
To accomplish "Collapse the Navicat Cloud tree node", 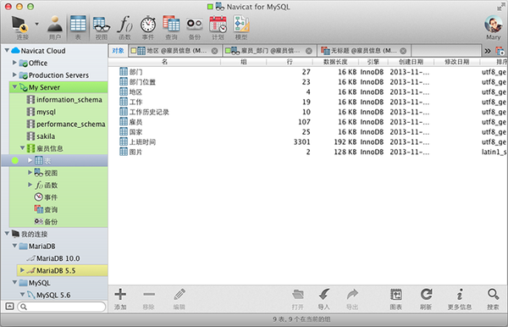I will click(7, 51).
